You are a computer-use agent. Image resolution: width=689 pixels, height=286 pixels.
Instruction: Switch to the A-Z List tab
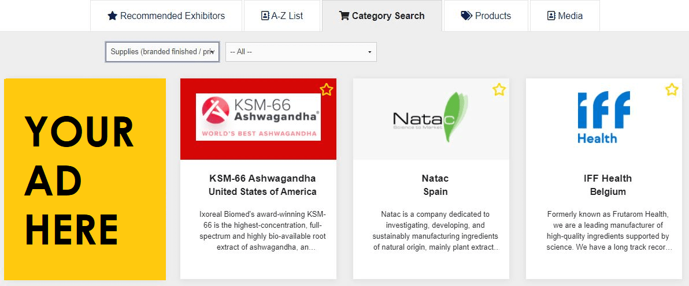(282, 16)
